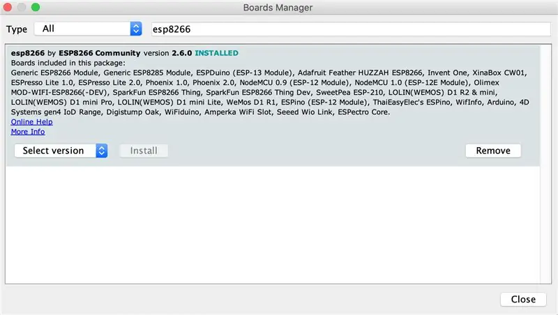Click the red window close button
Viewport: 558px width, 315px height.
point(8,7)
